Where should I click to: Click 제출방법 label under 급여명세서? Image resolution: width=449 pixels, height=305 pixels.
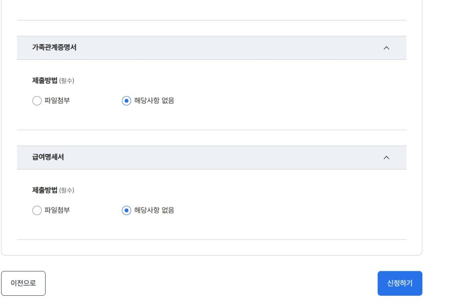click(x=45, y=190)
